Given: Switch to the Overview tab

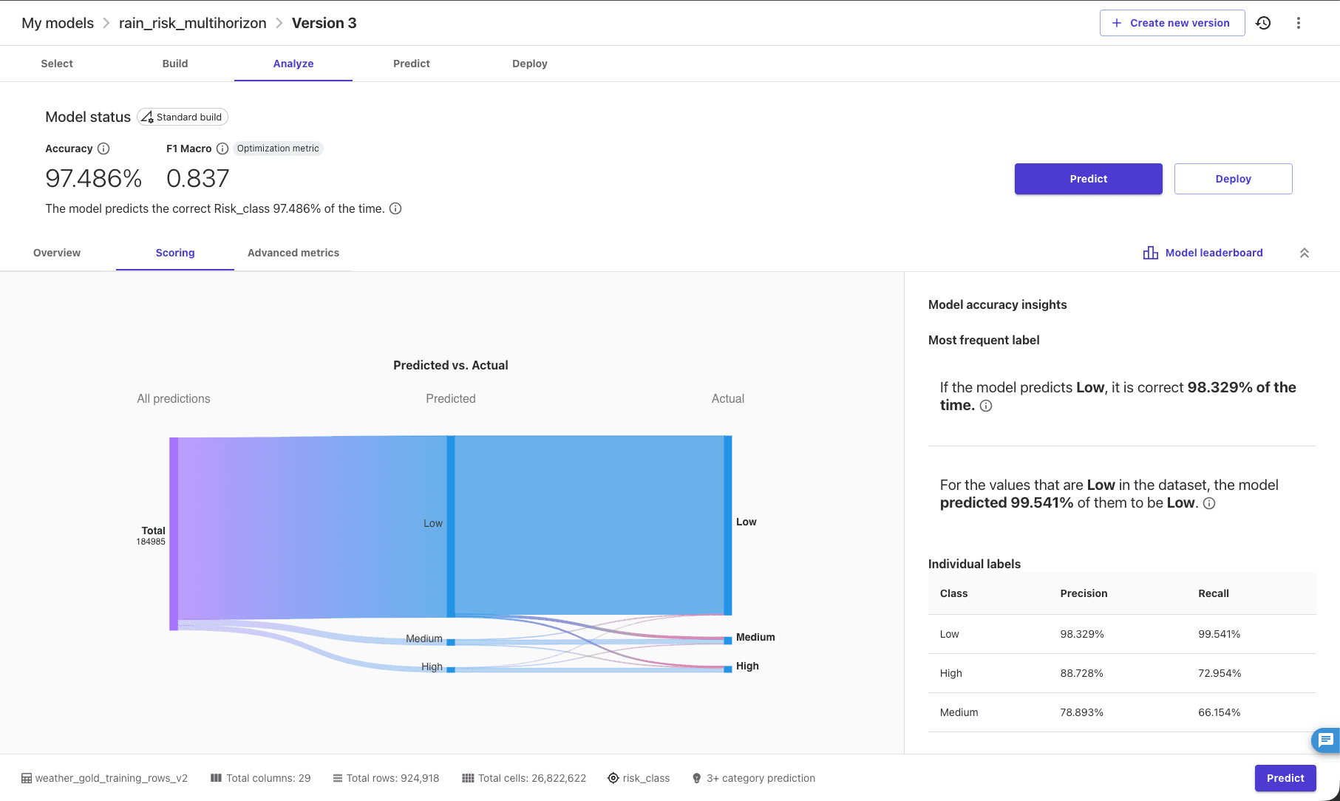Looking at the screenshot, I should click(x=56, y=253).
